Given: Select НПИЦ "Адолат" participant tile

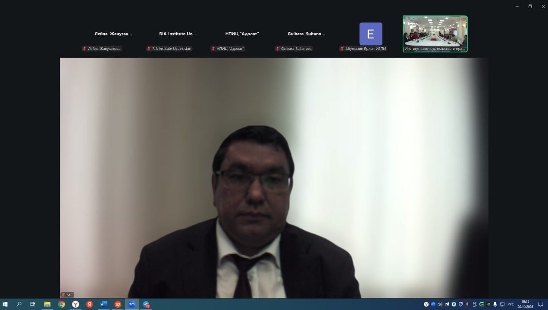Looking at the screenshot, I should 242,34.
